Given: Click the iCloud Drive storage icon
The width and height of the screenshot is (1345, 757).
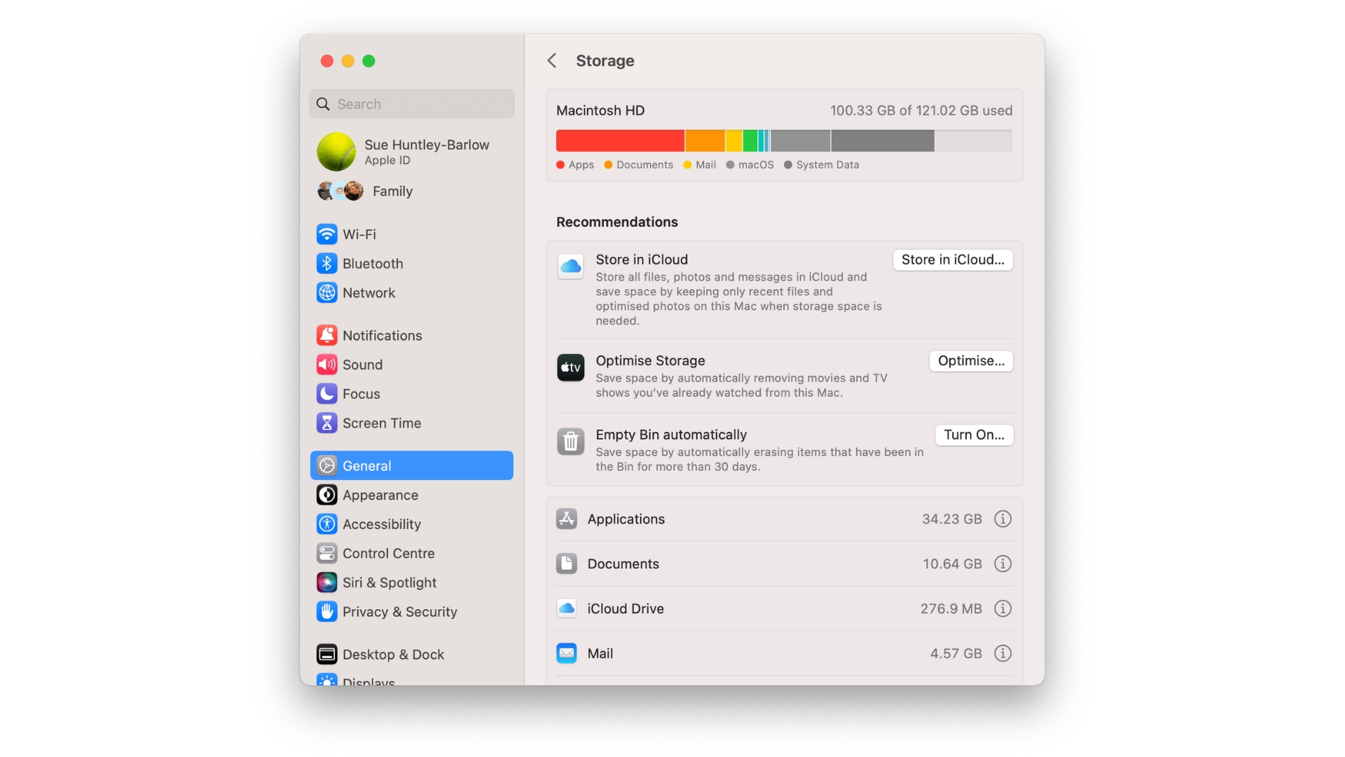Looking at the screenshot, I should click(x=566, y=607).
